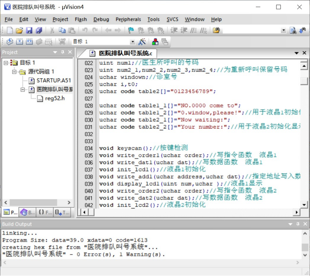This screenshot has height=276, width=310.
Task: Collapse the 医院排队叫号系统.c file node
Action: [x=23, y=90]
